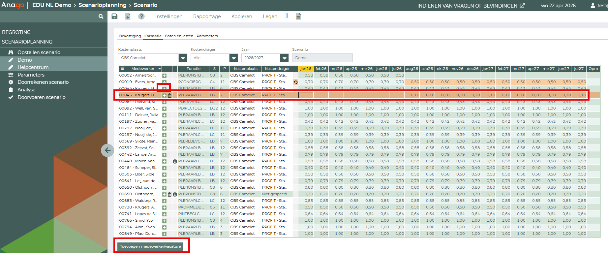The image size is (608, 253).
Task: Click the green plus on Smid, Yvo row
Action: 164,221
